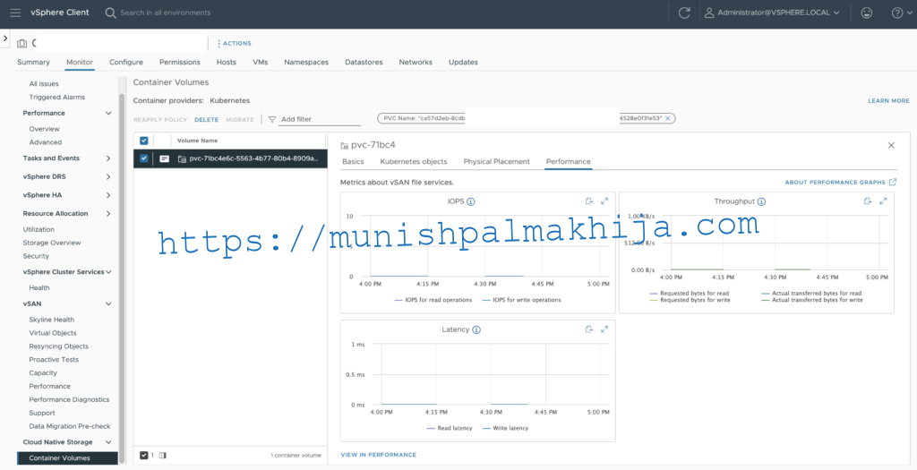This screenshot has height=470, width=917.
Task: Expand the Latency chart to full size
Action: (604, 329)
